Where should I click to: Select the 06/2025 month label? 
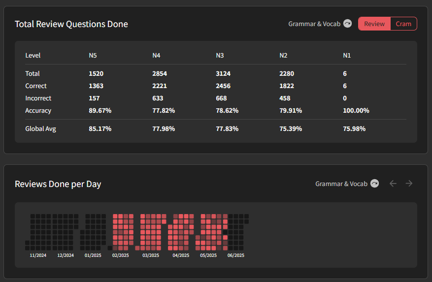[x=236, y=255]
